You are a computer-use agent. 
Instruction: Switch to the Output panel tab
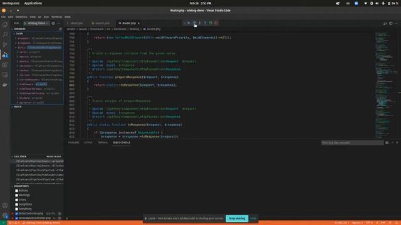[88, 142]
